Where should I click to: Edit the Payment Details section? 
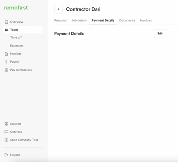160,33
